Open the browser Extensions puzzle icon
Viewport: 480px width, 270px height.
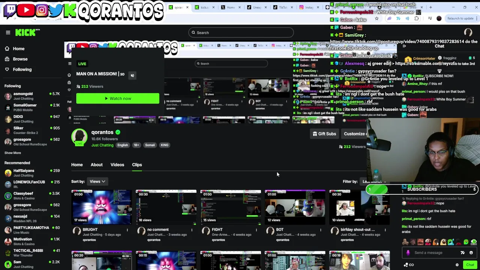coord(417,18)
